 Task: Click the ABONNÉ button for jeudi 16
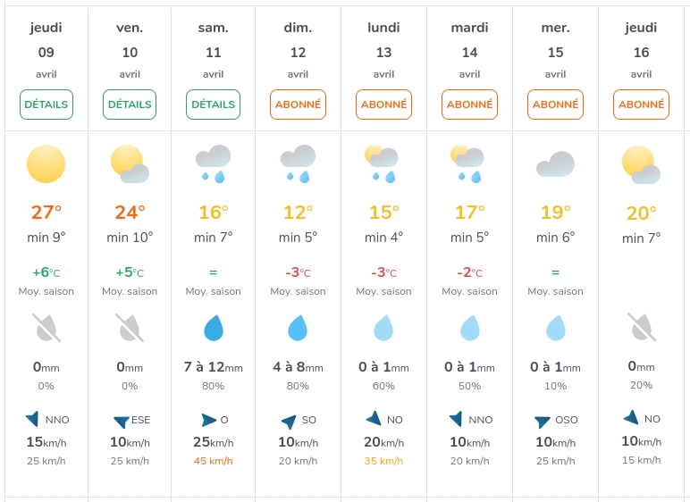click(641, 105)
